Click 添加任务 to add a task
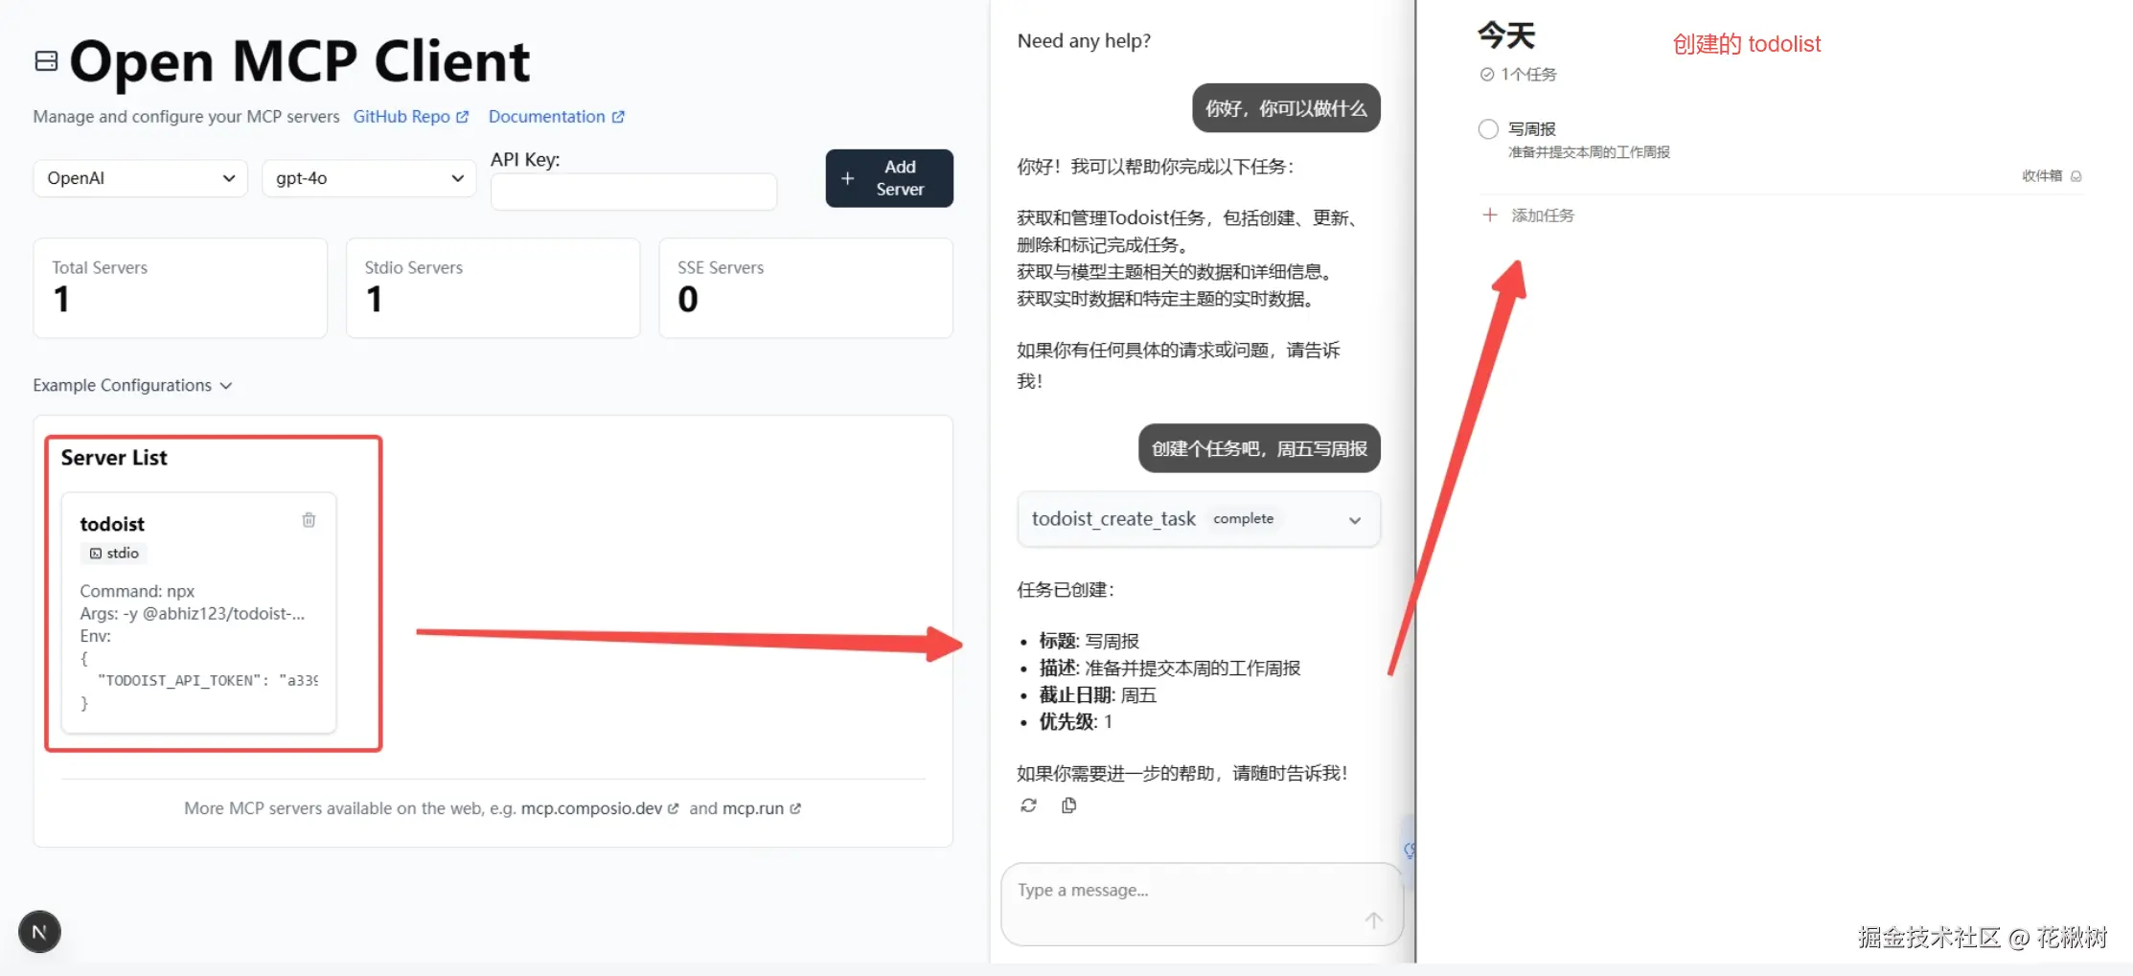Viewport: 2133px width, 976px height. click(1543, 216)
